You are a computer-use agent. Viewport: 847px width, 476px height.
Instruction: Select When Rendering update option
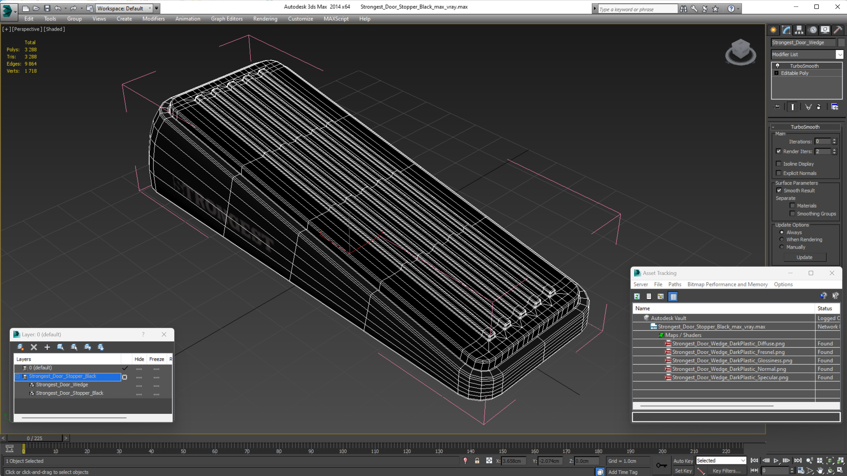pyautogui.click(x=782, y=239)
